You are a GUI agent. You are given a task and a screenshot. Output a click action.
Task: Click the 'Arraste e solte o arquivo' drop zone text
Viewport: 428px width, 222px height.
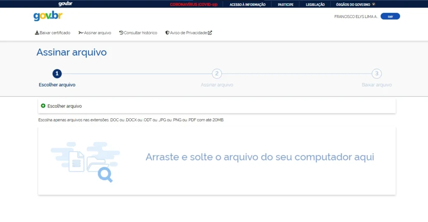tap(260, 157)
